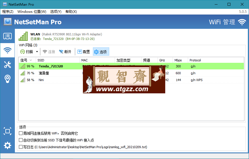Click the signal bars icon in Nini row
249x159 pixels.
pyautogui.click(x=23, y=80)
